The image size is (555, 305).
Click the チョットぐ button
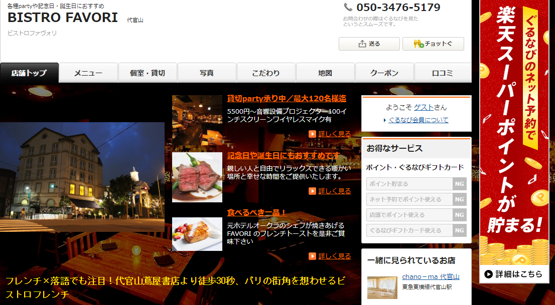tap(433, 44)
